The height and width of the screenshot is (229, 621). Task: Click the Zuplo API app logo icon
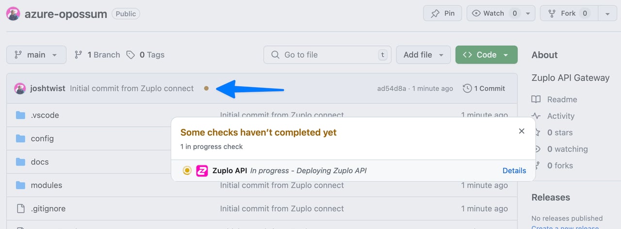202,170
